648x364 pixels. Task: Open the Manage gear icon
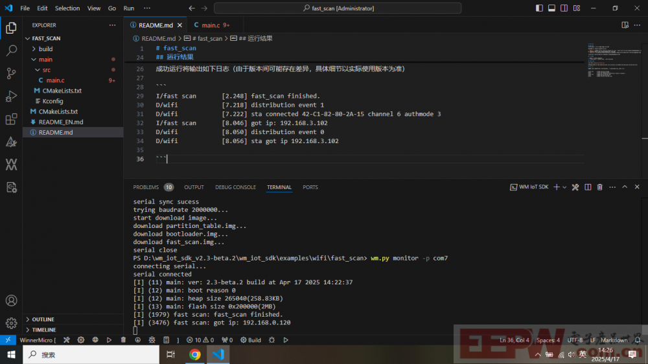click(x=11, y=323)
